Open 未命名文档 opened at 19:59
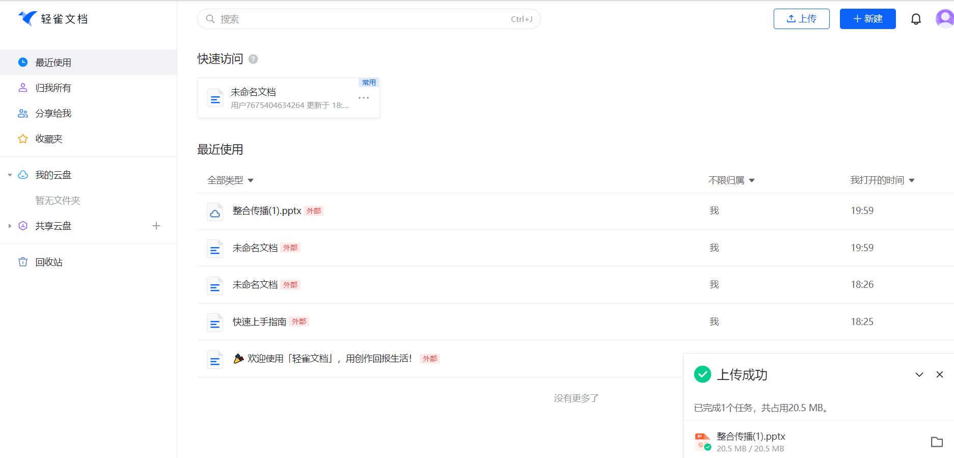This screenshot has width=954, height=458. pos(255,248)
